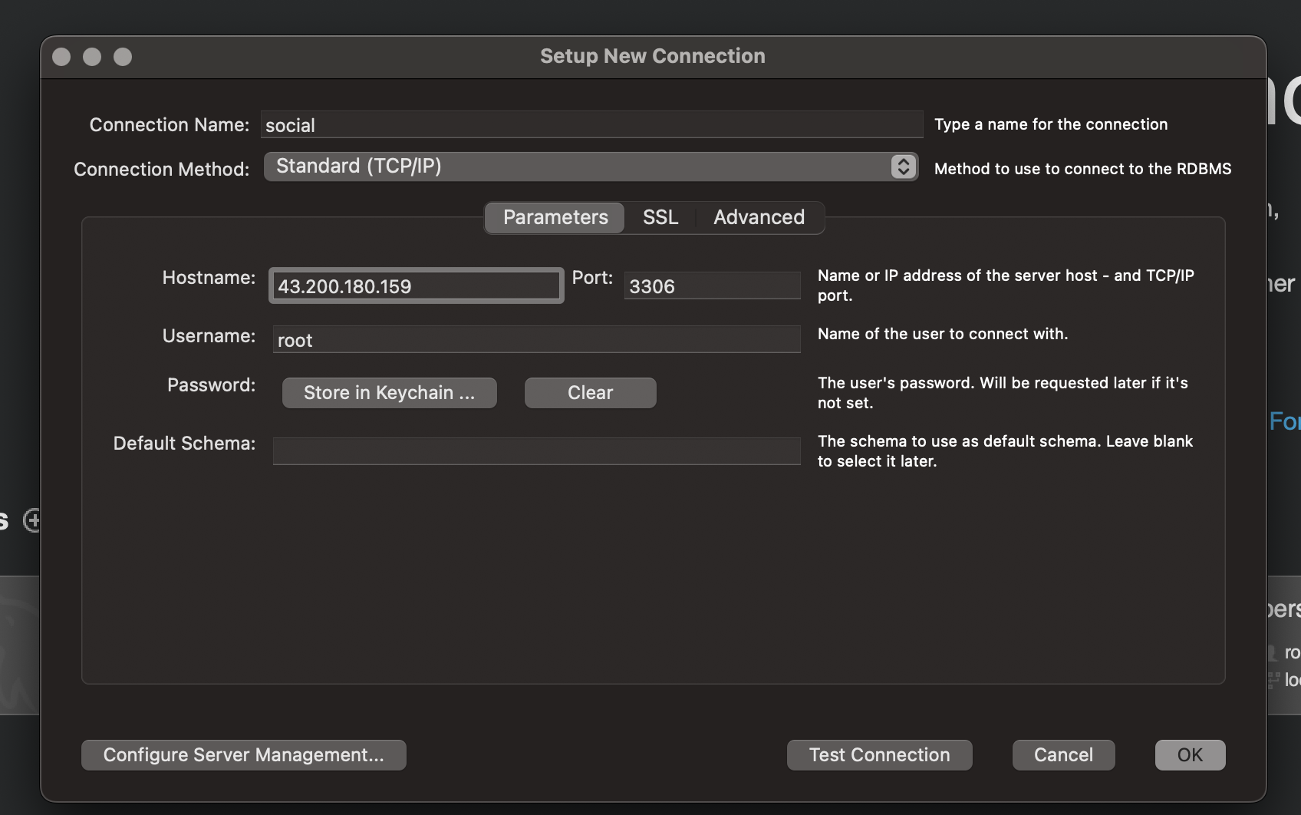The image size is (1301, 815).
Task: Open the Advanced tab
Action: coord(759,218)
